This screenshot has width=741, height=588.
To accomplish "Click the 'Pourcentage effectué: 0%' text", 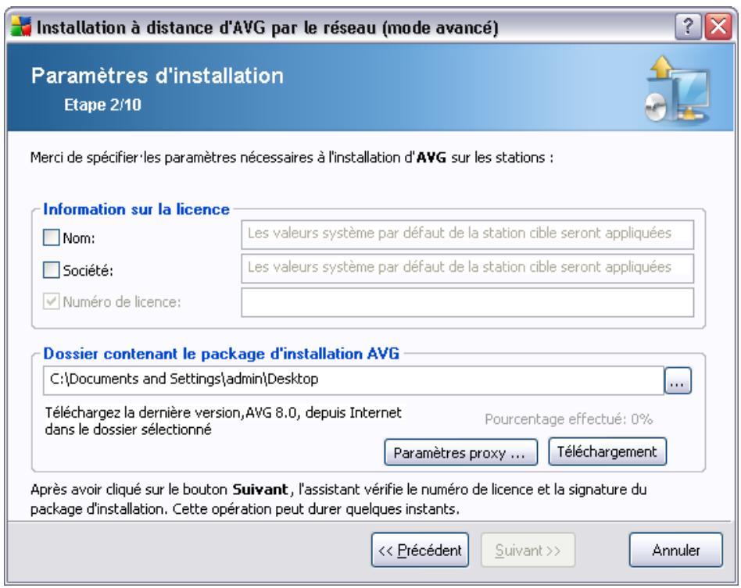I will 568,419.
